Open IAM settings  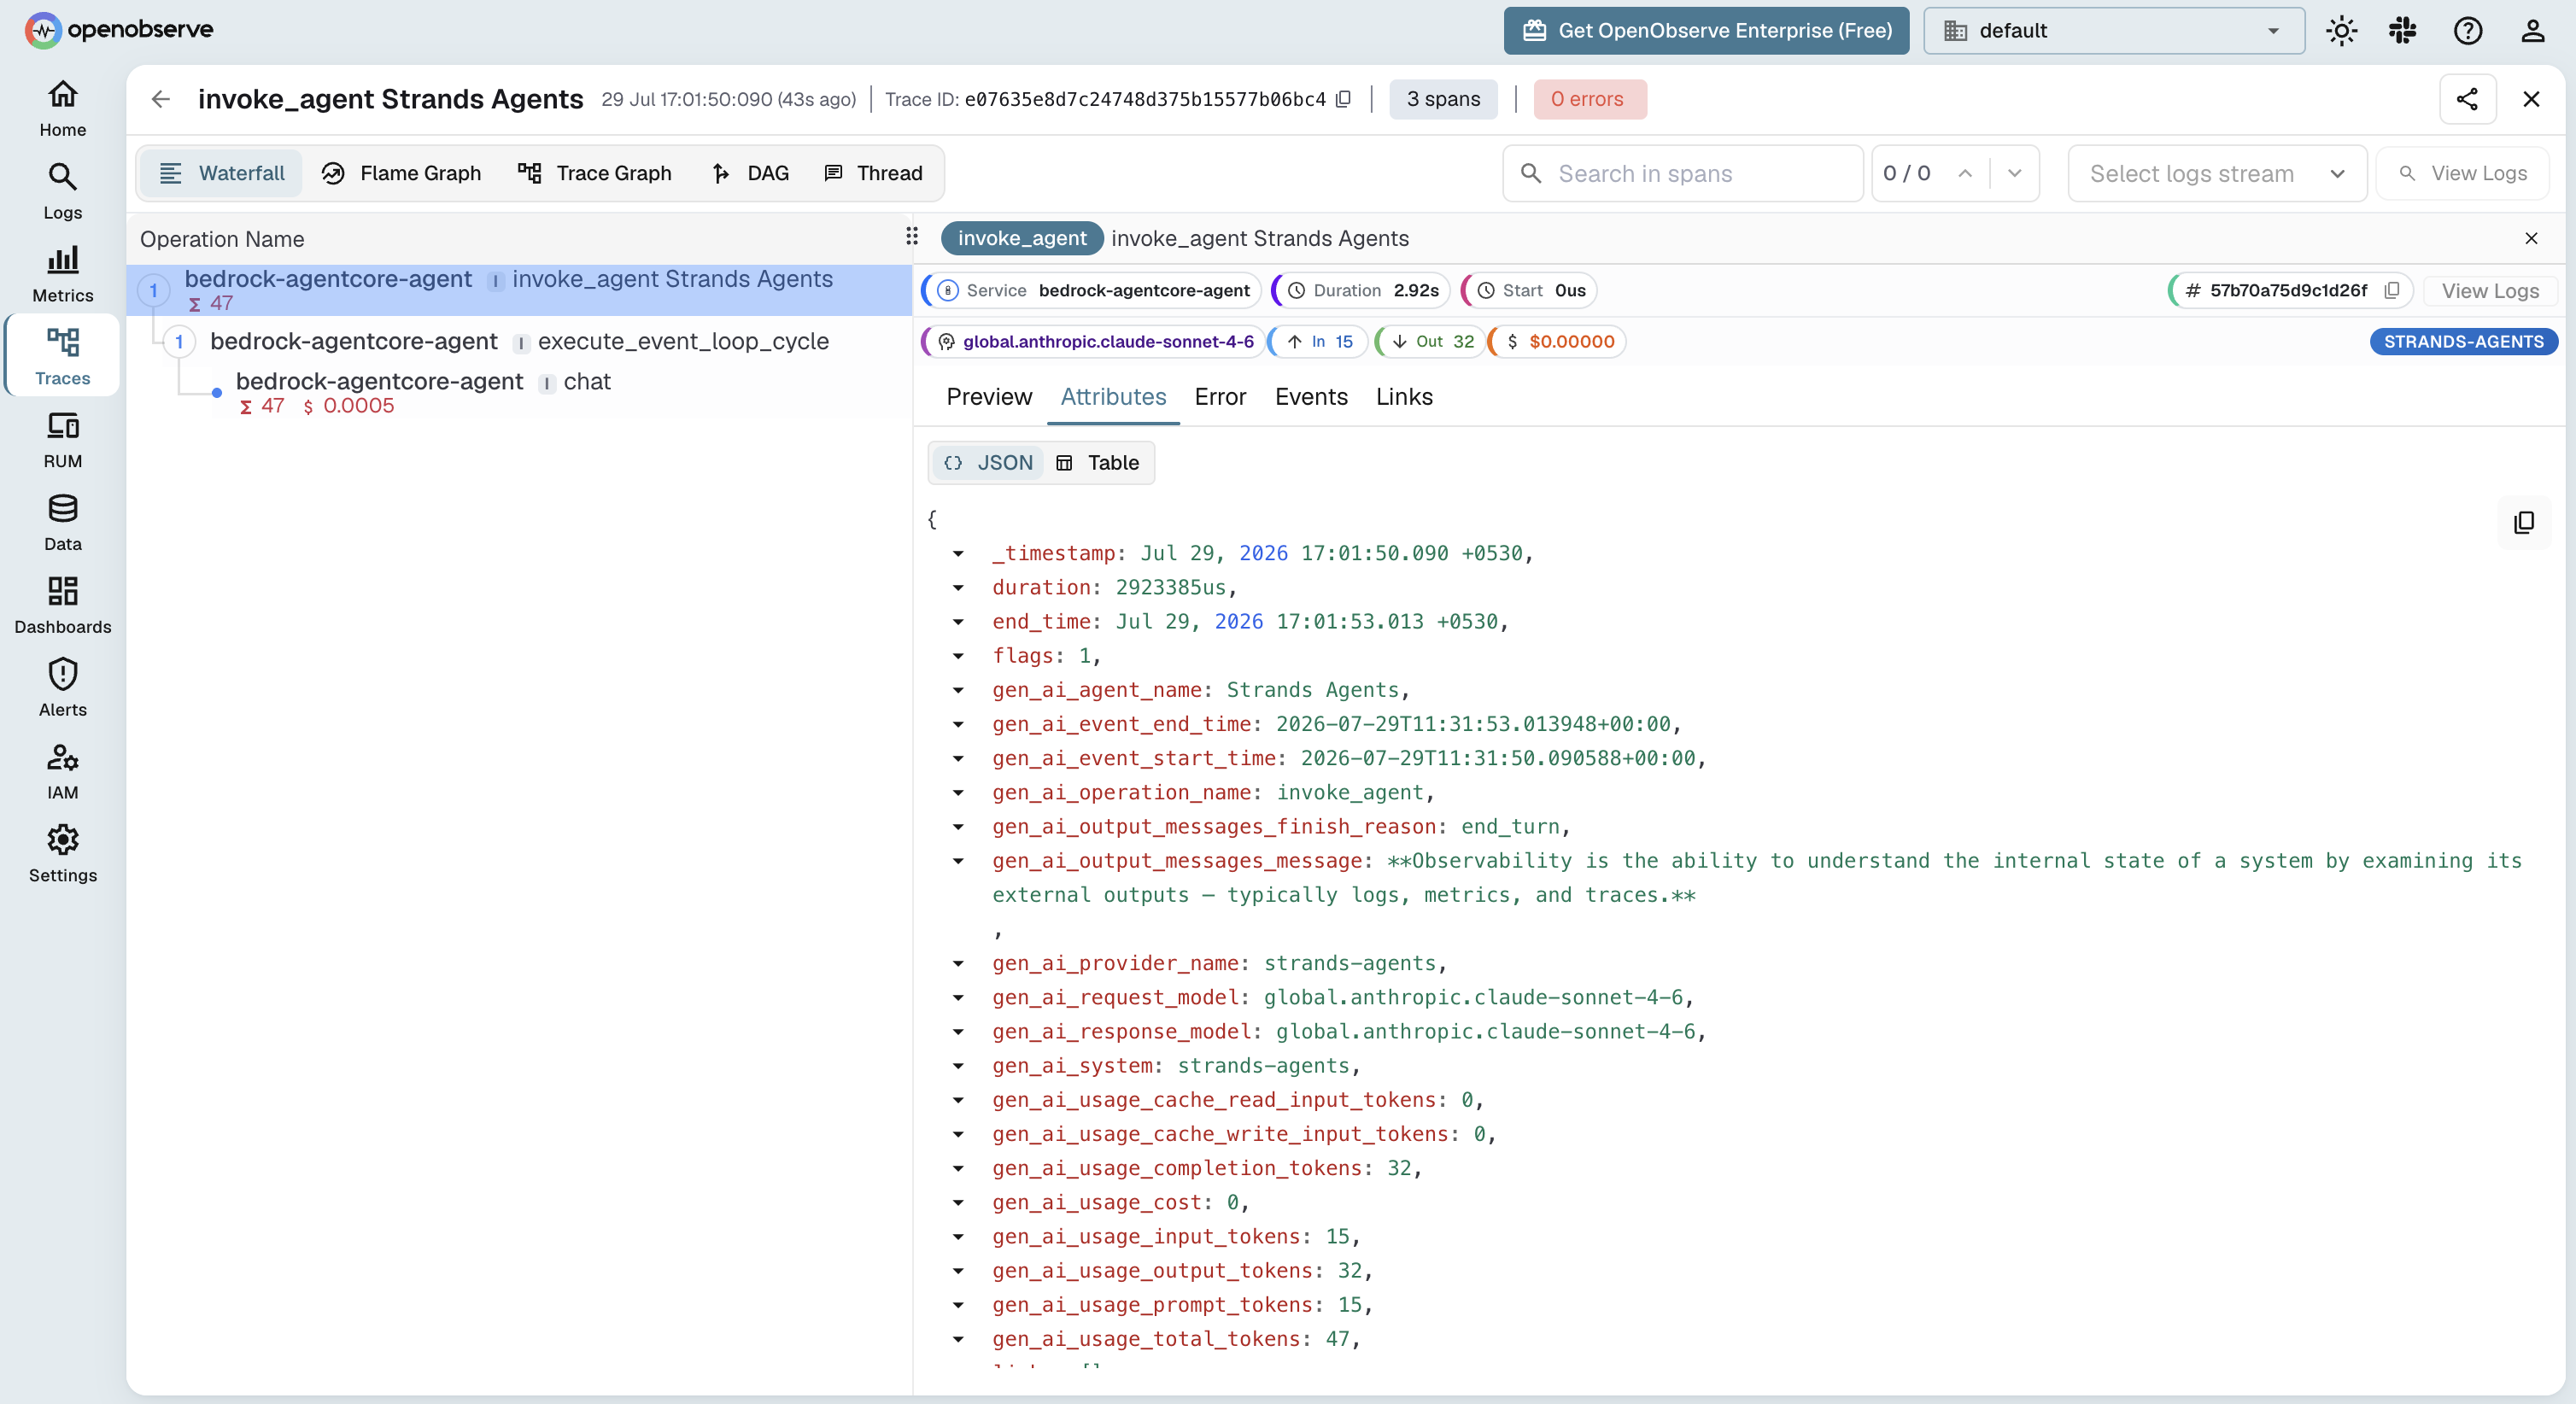pyautogui.click(x=62, y=772)
